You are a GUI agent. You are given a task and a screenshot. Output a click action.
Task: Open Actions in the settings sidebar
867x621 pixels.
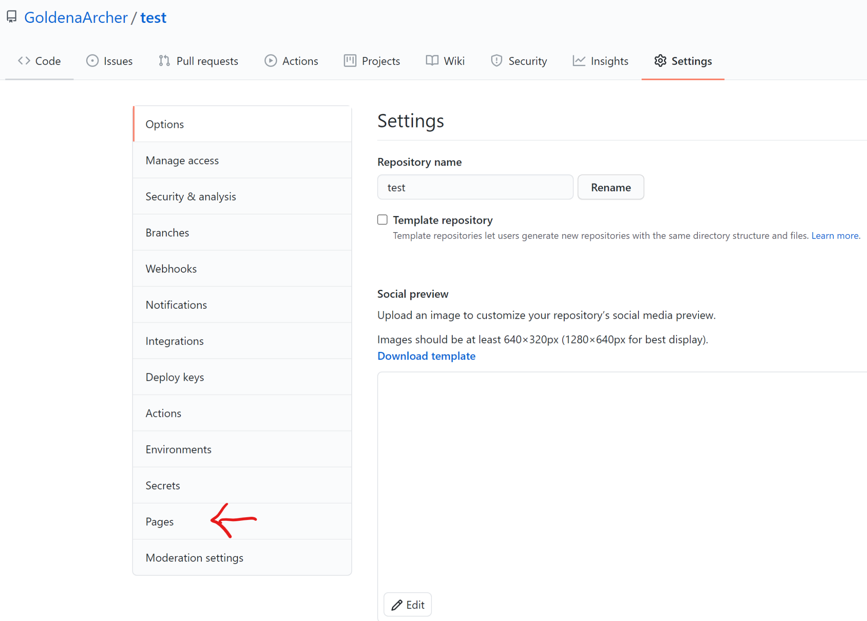242,413
